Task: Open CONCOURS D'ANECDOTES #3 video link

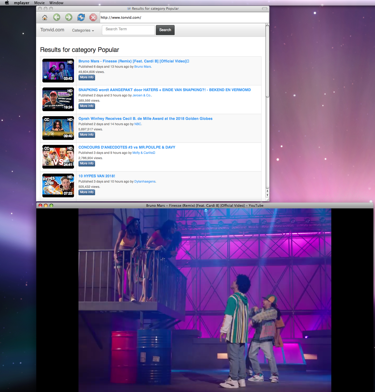Action: coord(127,147)
